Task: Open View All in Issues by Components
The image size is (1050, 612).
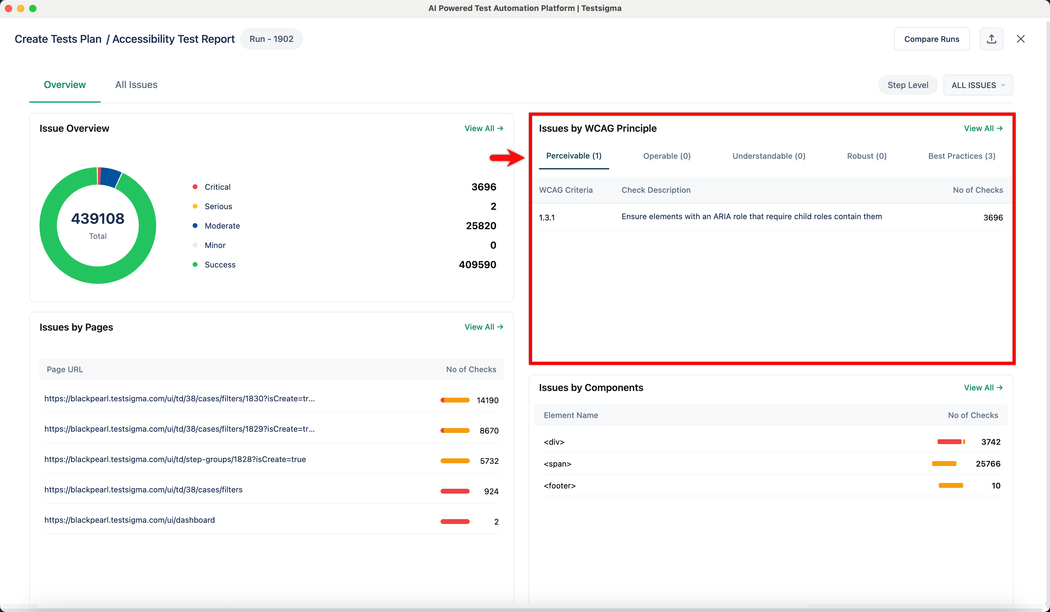Action: 983,388
